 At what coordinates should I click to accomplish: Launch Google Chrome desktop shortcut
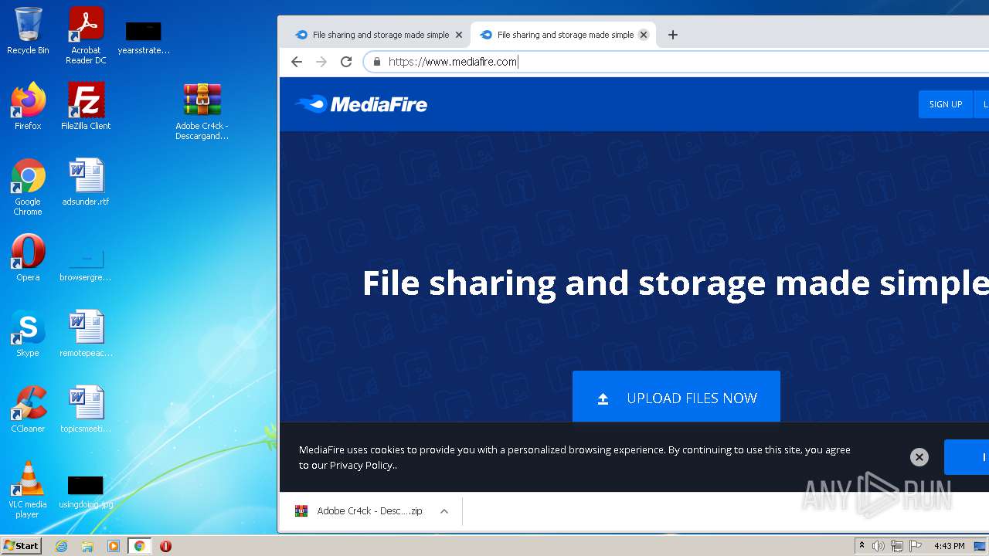coord(28,187)
